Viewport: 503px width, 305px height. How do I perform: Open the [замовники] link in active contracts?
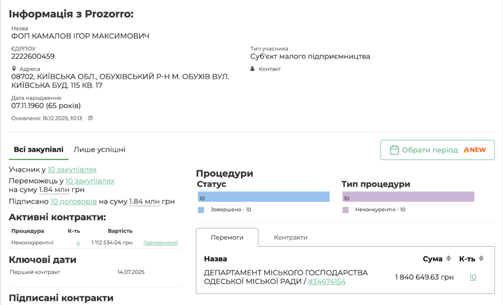[160, 243]
